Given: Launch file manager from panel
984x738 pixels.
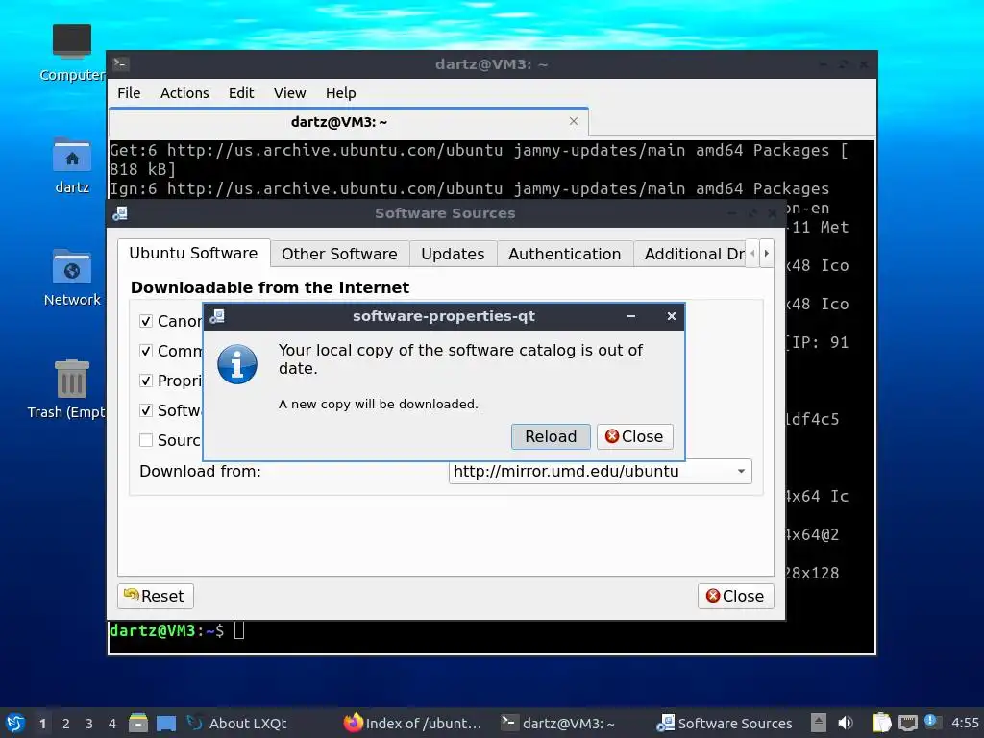Looking at the screenshot, I should tap(138, 723).
